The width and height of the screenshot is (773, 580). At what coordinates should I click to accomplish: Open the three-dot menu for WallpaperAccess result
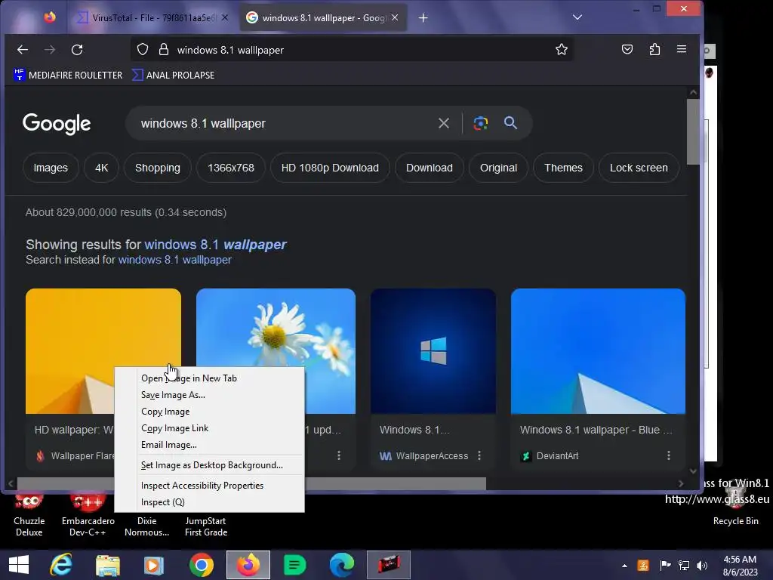point(479,455)
